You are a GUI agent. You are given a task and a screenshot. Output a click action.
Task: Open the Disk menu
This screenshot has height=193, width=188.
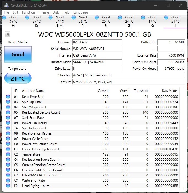[56, 12]
